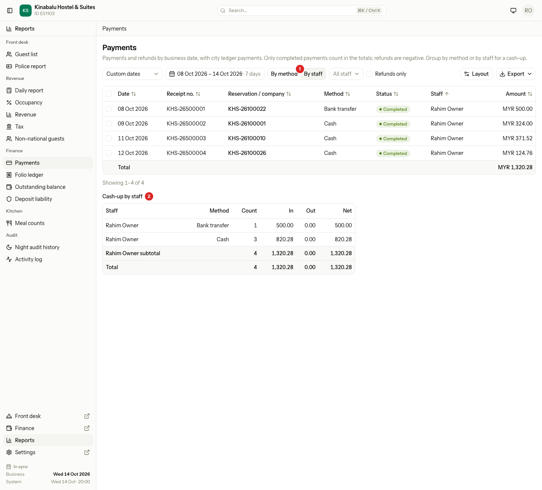Image resolution: width=542 pixels, height=490 pixels.
Task: Click the Guest list people icon
Action: click(x=9, y=54)
